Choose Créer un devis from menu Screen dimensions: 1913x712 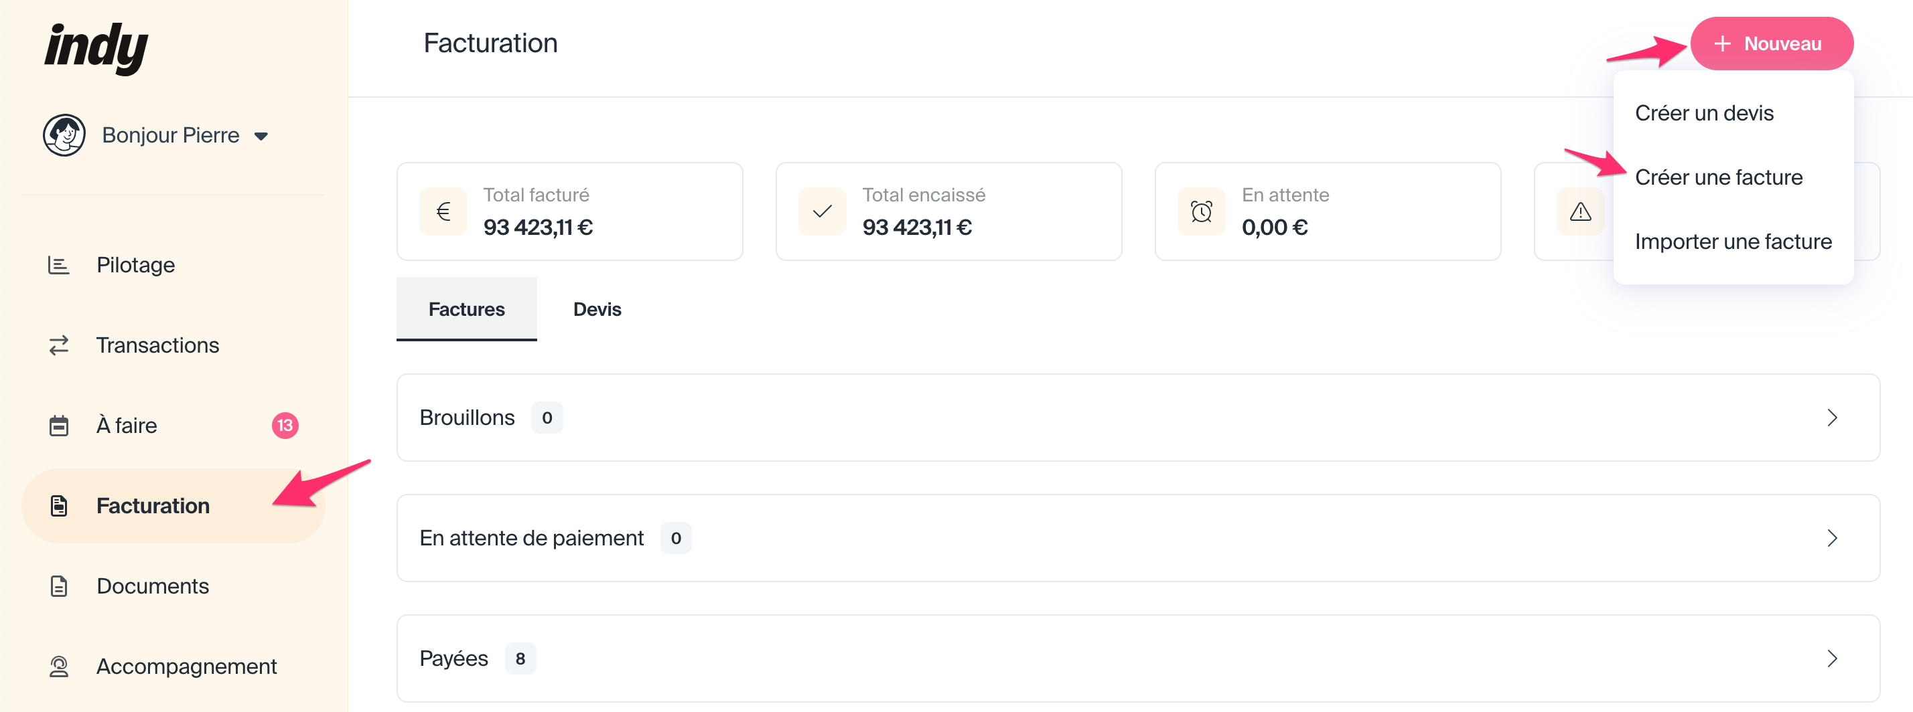point(1703,112)
